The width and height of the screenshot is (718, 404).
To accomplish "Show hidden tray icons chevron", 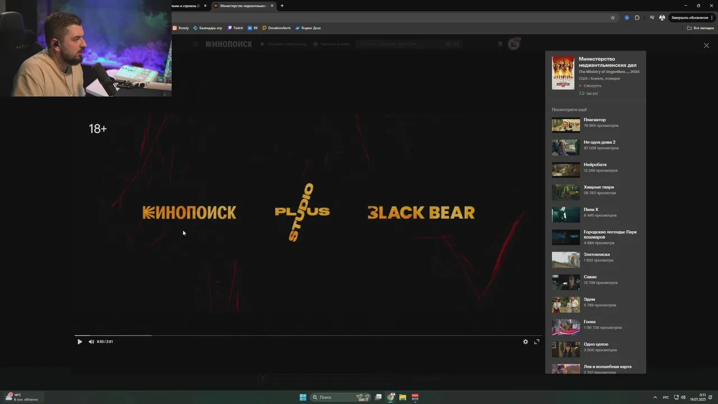I will point(655,397).
